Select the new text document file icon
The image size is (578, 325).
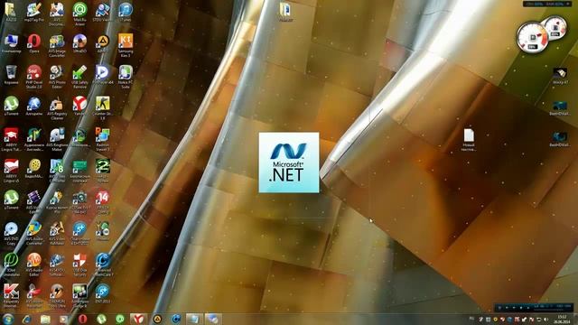tap(469, 140)
